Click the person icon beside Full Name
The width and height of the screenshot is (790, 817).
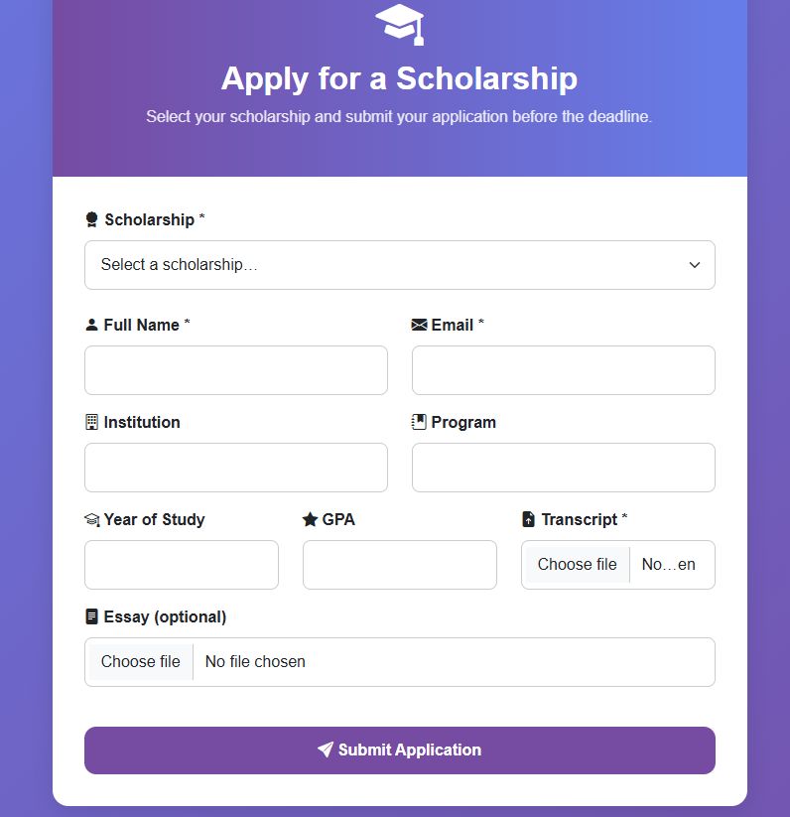(92, 325)
